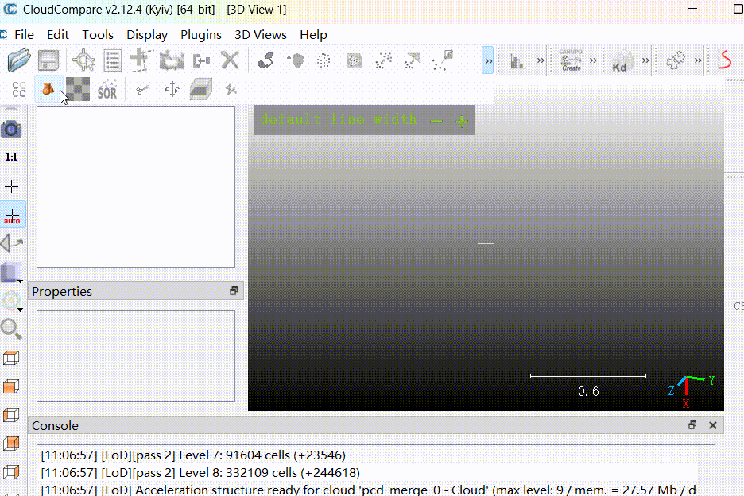This screenshot has width=744, height=496.
Task: Activate the Translate/Rotate tool
Action: pos(172,89)
